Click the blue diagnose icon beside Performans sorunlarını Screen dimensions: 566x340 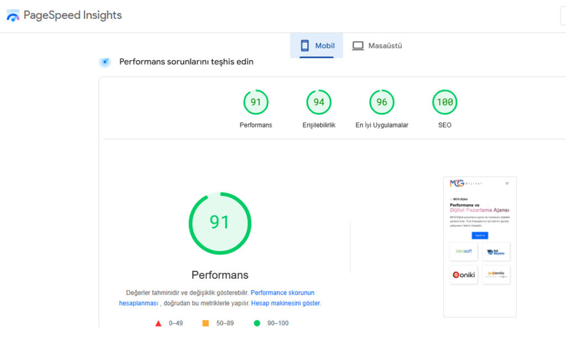pos(105,62)
